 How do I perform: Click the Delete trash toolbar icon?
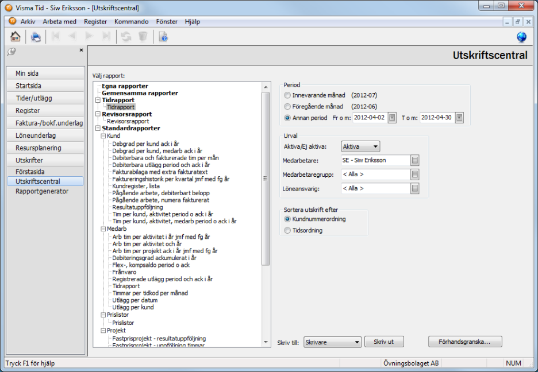143,36
